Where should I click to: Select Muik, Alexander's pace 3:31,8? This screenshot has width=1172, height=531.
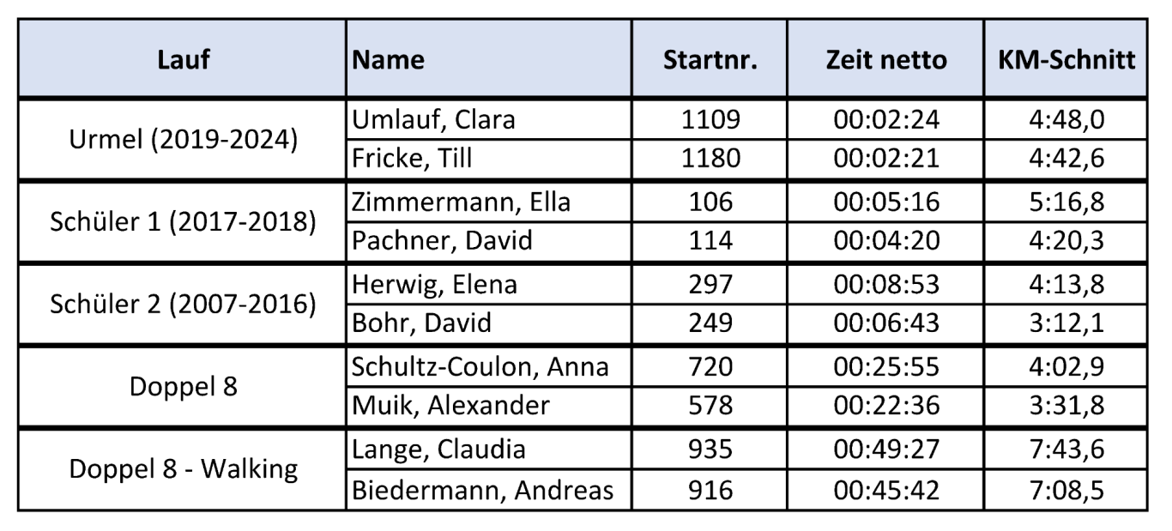1066,405
